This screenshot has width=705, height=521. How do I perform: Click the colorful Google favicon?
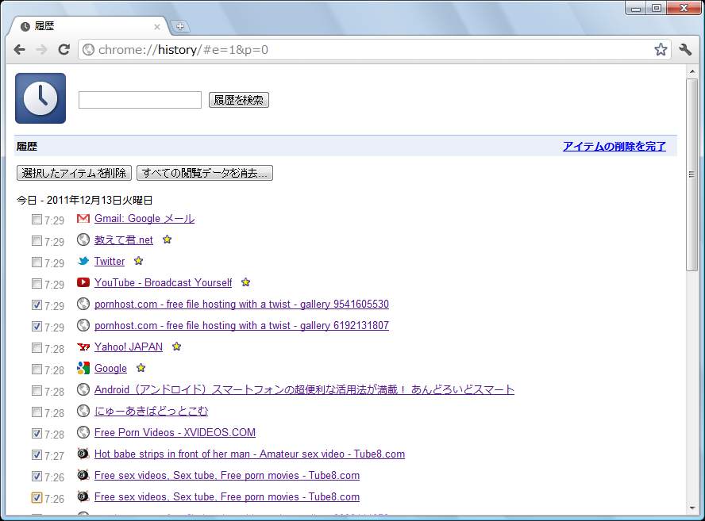83,368
